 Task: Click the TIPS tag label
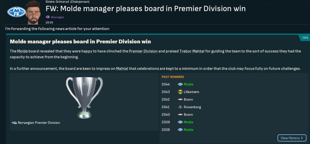coord(305,38)
